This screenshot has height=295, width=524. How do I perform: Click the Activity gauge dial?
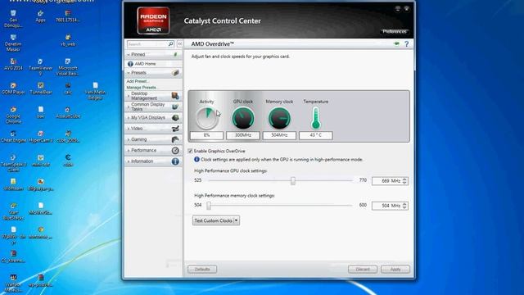pos(206,118)
